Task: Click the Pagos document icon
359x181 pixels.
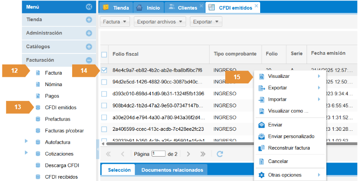Action: click(x=38, y=96)
